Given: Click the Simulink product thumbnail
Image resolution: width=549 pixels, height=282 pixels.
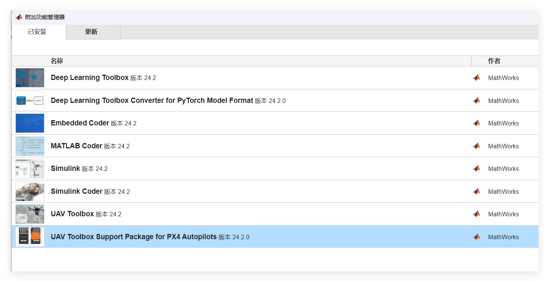Looking at the screenshot, I should click(x=30, y=169).
